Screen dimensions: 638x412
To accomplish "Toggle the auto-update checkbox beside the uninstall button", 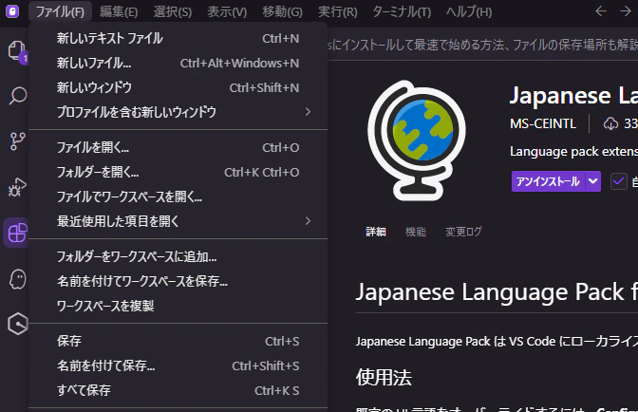I will (x=618, y=181).
